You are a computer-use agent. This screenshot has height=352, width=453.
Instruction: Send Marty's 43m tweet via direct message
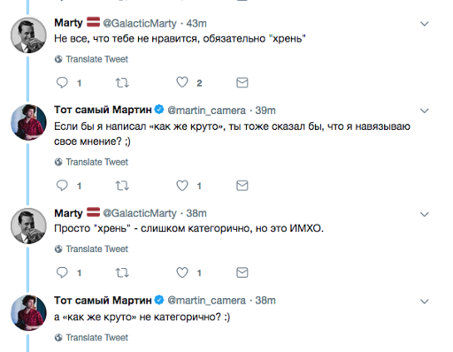coord(242,82)
